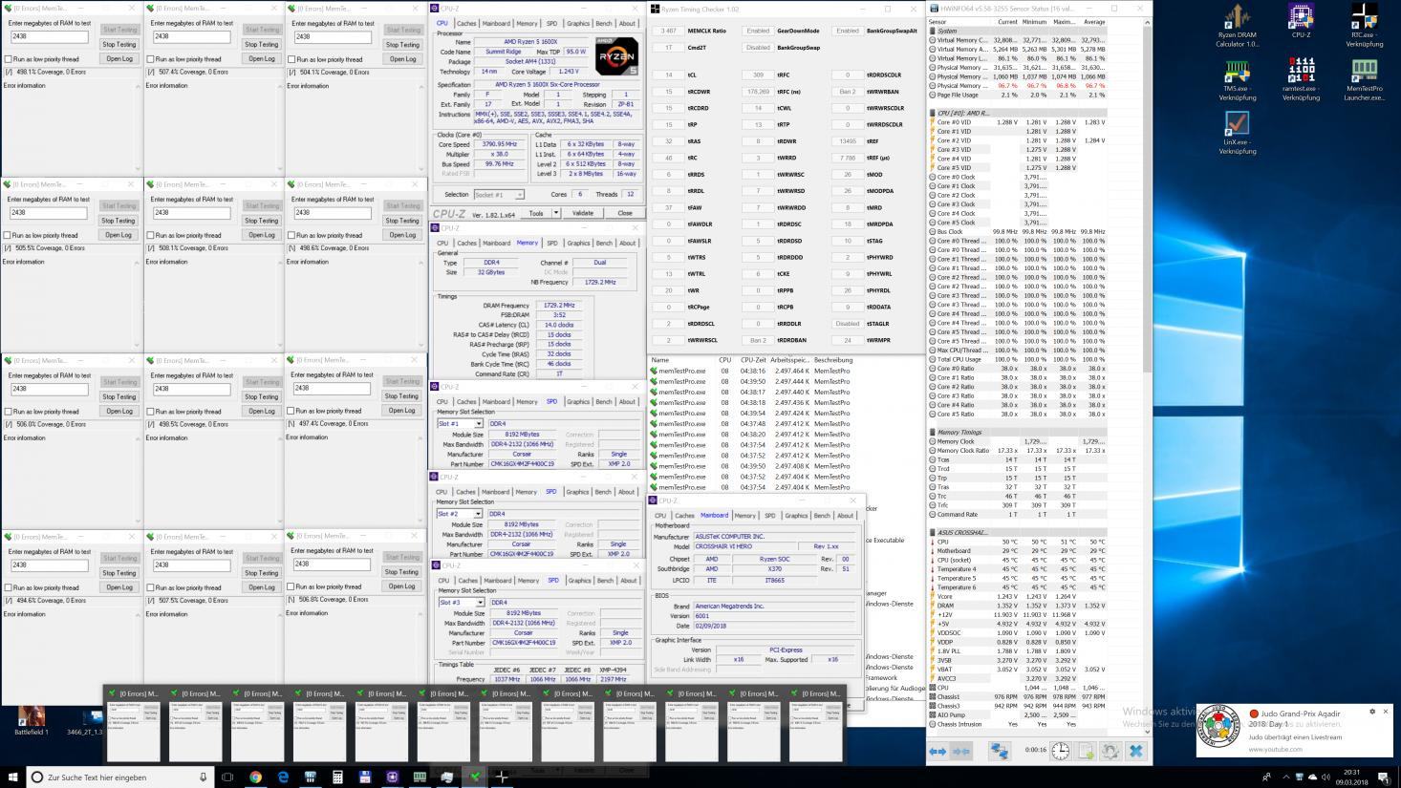Toggle low priority thread in 508.1% coverage MemTest
Viewport: 1401px width, 788px height.
click(151, 235)
